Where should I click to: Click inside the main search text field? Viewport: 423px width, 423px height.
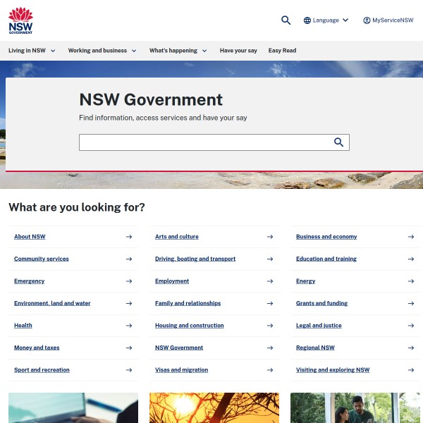(x=204, y=142)
